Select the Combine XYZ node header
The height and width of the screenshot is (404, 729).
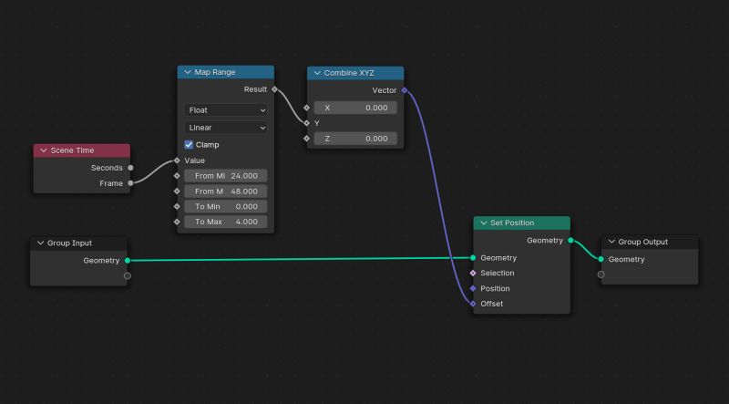355,73
